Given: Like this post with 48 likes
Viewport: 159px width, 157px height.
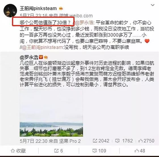Looking at the screenshot, I should click(140, 151).
